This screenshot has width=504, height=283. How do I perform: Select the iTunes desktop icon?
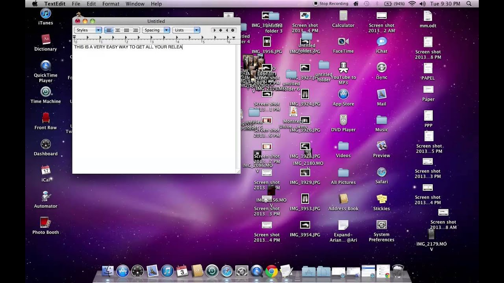click(x=46, y=17)
